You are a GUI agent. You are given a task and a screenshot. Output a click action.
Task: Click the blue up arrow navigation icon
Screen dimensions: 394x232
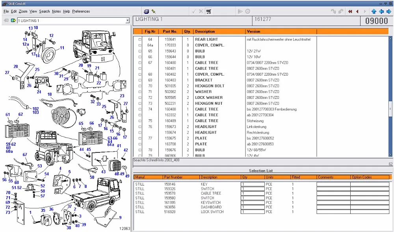point(374,11)
